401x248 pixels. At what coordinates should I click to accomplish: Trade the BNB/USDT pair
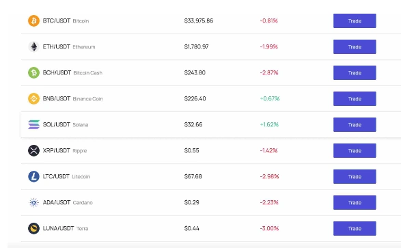coord(355,98)
